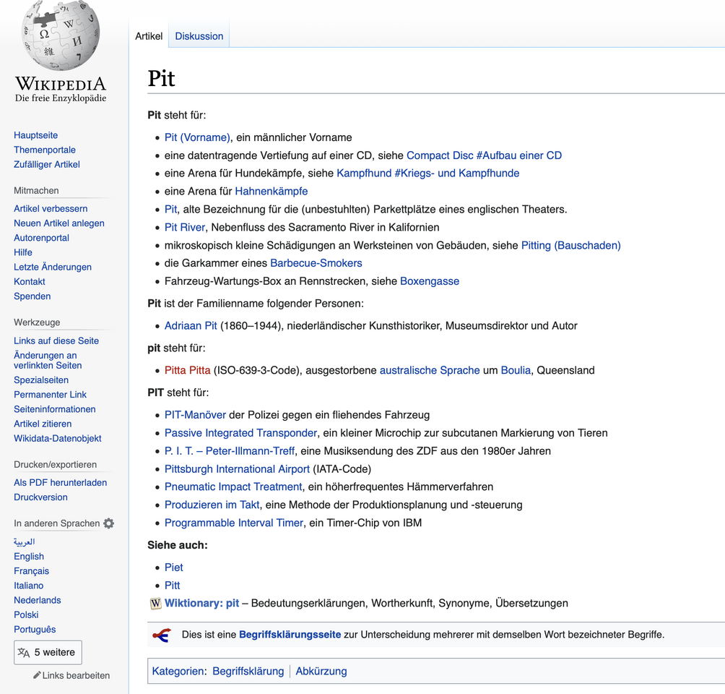Open Passive Integrated Transponder link
Viewport: 725px width, 694px height.
point(241,433)
